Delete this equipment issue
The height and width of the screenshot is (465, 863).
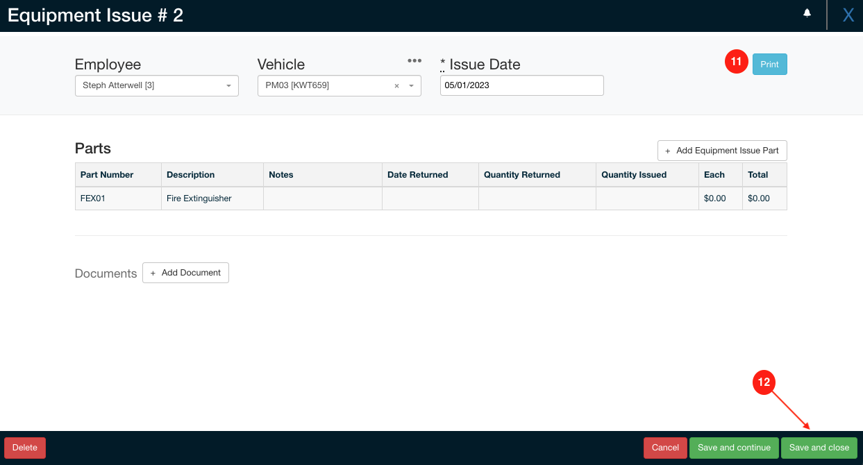25,448
